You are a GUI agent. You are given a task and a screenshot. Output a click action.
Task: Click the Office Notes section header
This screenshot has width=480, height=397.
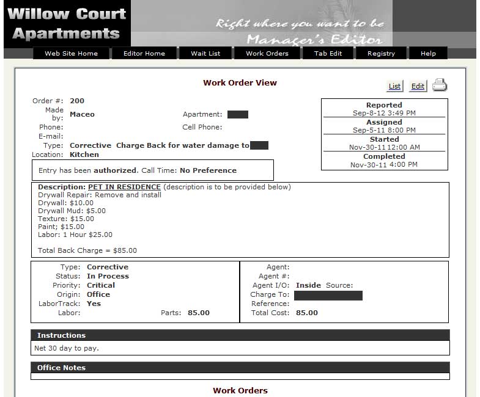(61, 368)
